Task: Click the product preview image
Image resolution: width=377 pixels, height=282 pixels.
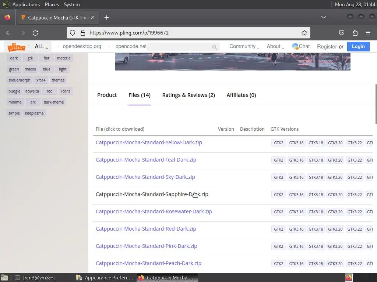Action: coord(233,62)
